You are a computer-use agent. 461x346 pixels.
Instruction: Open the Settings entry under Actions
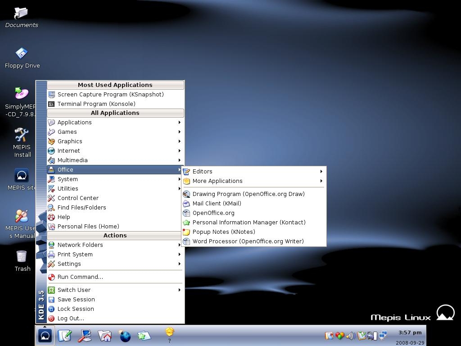[115, 264]
